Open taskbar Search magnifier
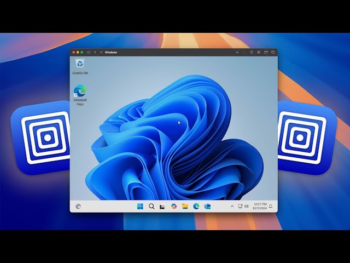The width and height of the screenshot is (350, 263). tap(151, 206)
